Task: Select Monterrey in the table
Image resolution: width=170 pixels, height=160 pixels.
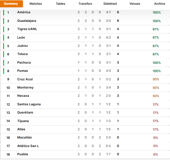Action: pyautogui.click(x=25, y=88)
